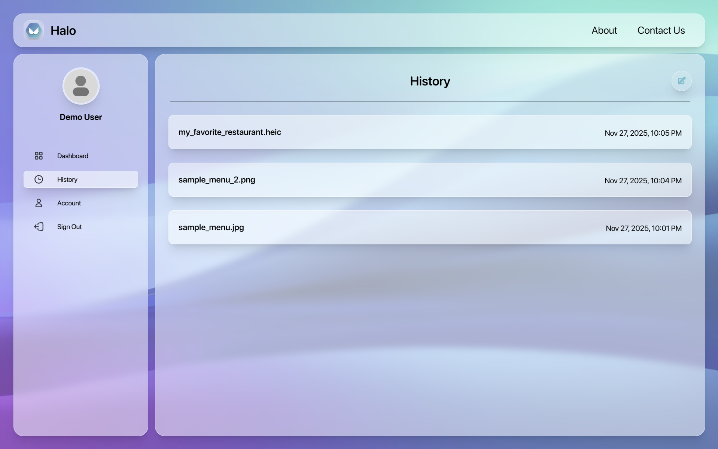
Task: Click the History page heading
Action: point(430,81)
